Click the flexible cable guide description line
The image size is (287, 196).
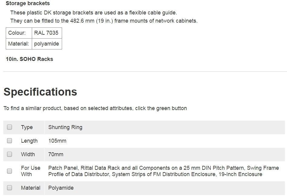[94, 13]
